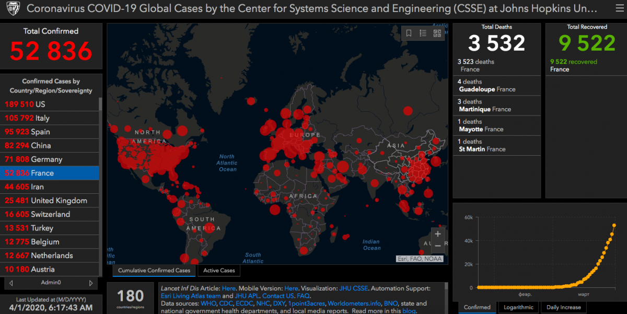
Task: Open the Contact US link
Action: [278, 296]
